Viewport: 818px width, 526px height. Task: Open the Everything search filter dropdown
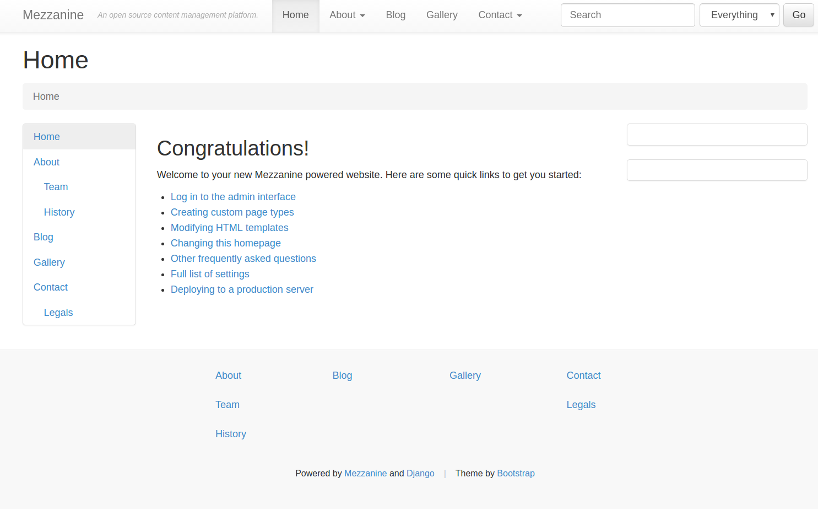739,15
